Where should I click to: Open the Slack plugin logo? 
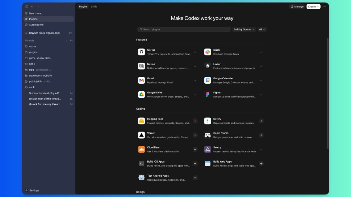click(208, 52)
